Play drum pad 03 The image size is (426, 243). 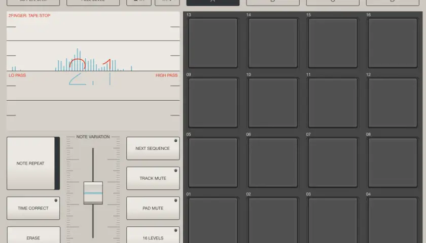point(333,221)
